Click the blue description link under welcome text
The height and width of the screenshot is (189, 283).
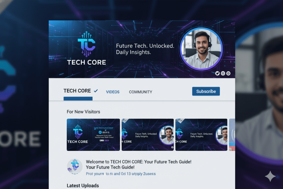coord(121,174)
